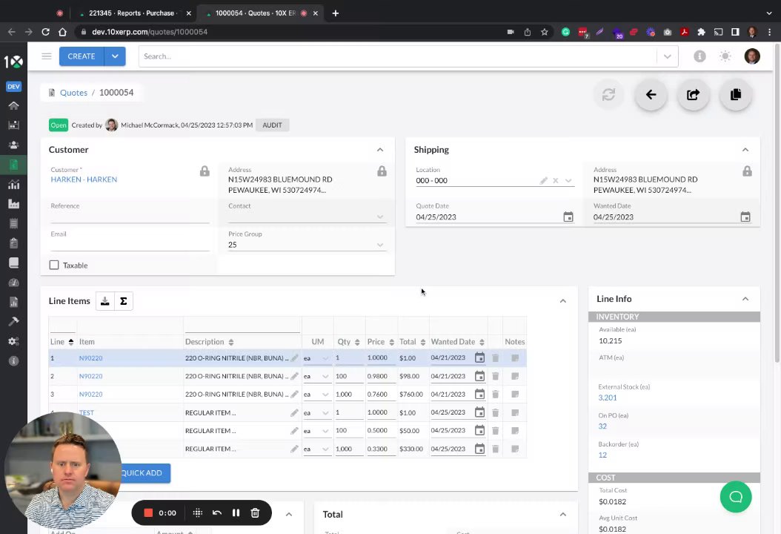Collapse the Line Items panel
781x534 pixels.
point(563,300)
